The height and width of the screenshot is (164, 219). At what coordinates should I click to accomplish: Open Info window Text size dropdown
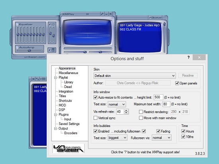pyautogui.click(x=117, y=104)
